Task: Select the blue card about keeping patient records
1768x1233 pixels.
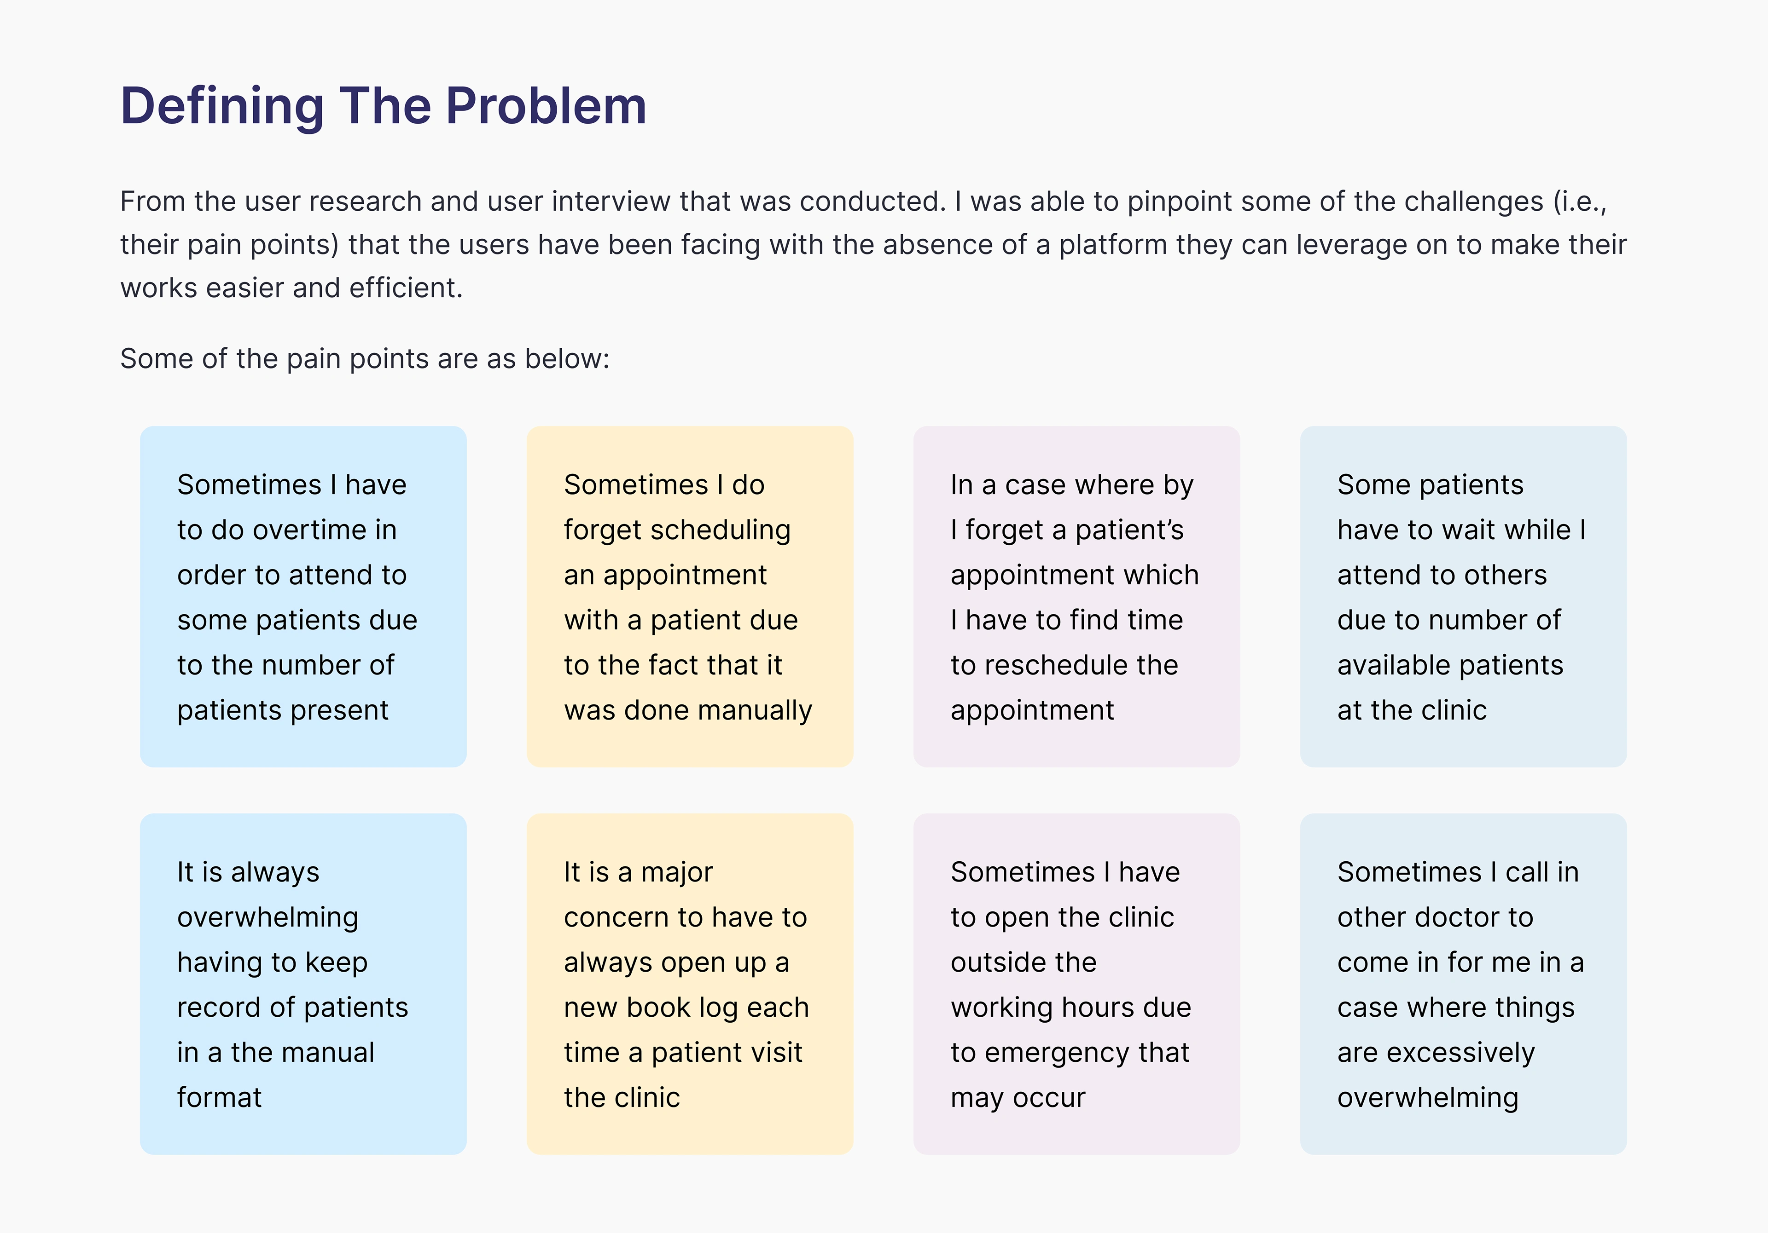Action: click(x=303, y=984)
